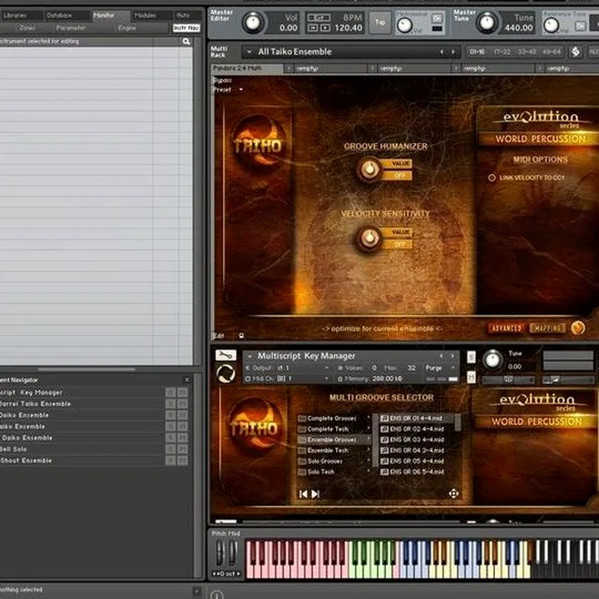Adjust the Master Editor volume knob
This screenshot has width=599, height=599.
pyautogui.click(x=253, y=22)
